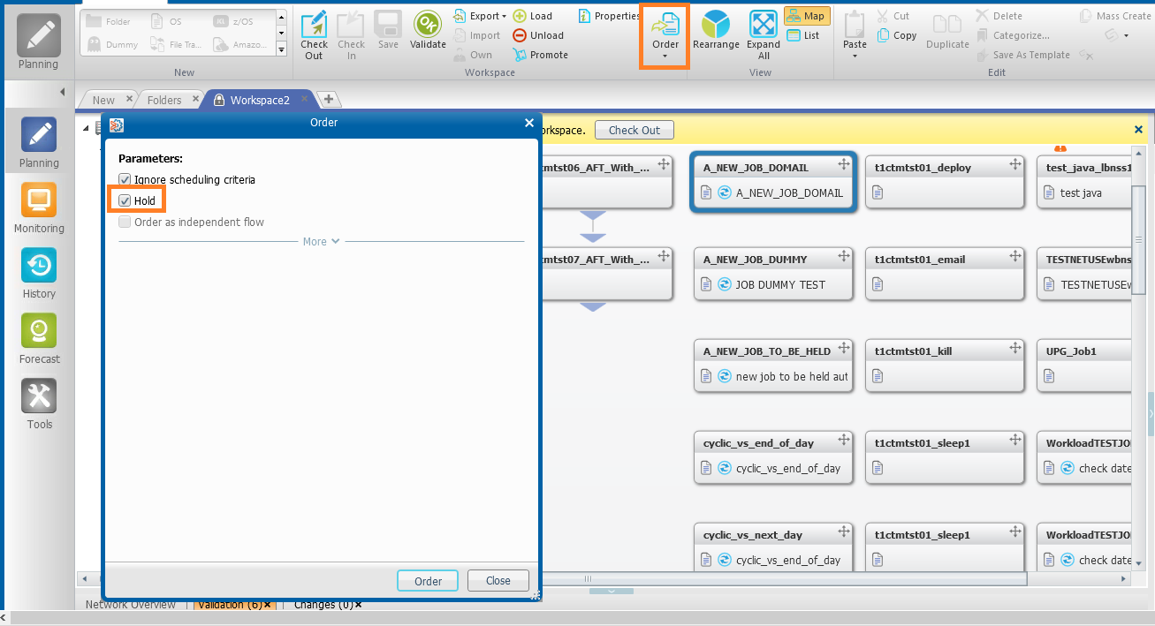The width and height of the screenshot is (1155, 626).
Task: Open the Paste dropdown arrow
Action: point(855,57)
